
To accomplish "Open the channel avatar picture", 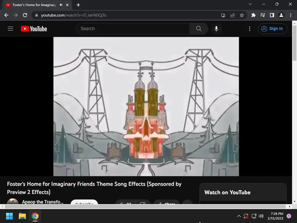I will point(13,201).
